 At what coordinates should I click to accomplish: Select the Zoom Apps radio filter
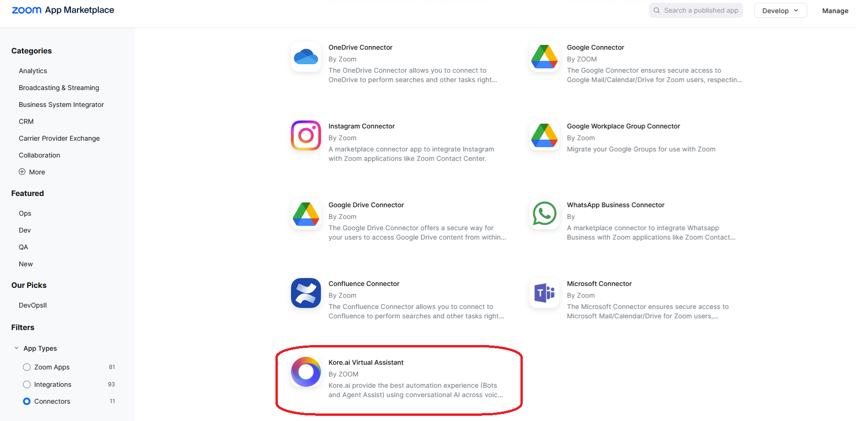pyautogui.click(x=27, y=367)
